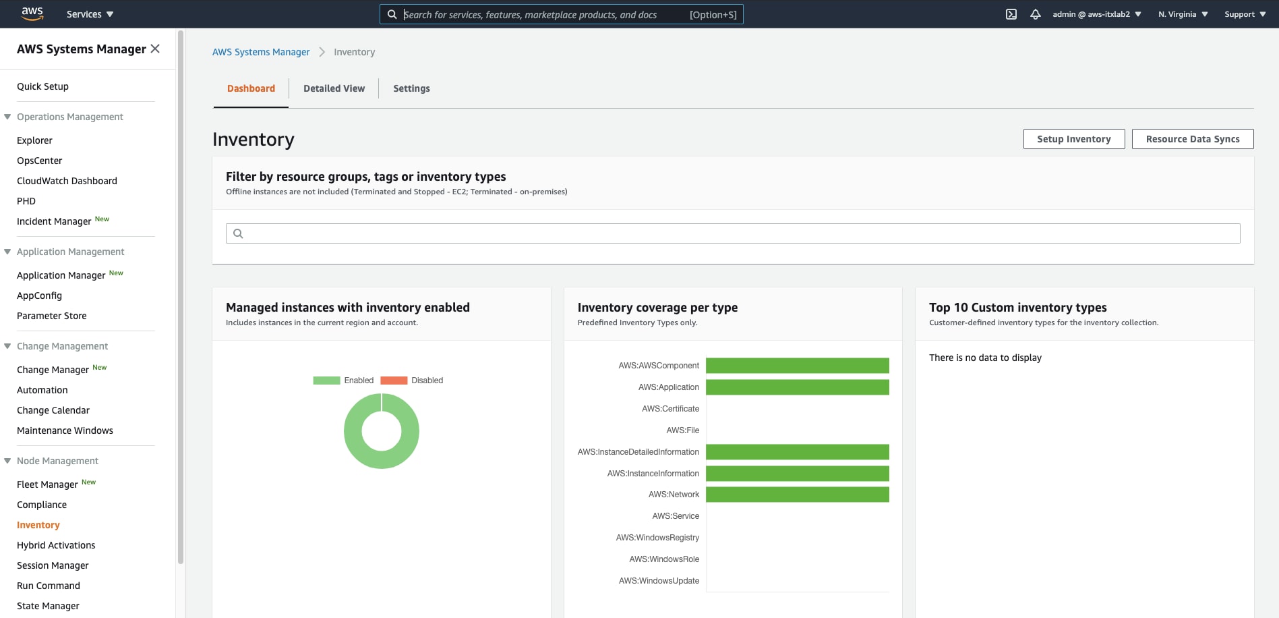Collapse the Node Management section

[x=7, y=460]
